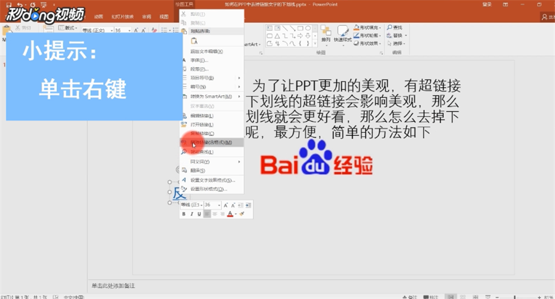Click decrease font size in mini toolbar

pyautogui.click(x=233, y=205)
